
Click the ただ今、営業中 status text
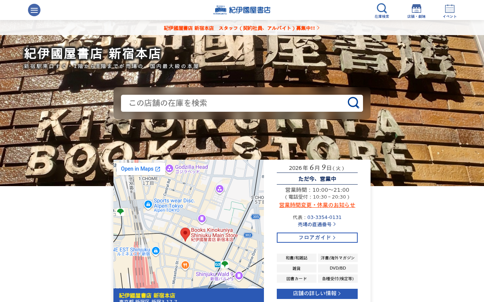pyautogui.click(x=317, y=179)
